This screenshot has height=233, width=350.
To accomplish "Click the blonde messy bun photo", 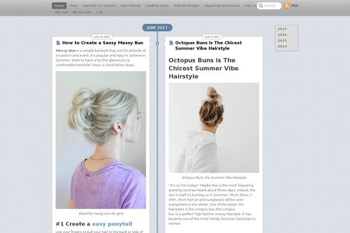I will click(x=101, y=140).
